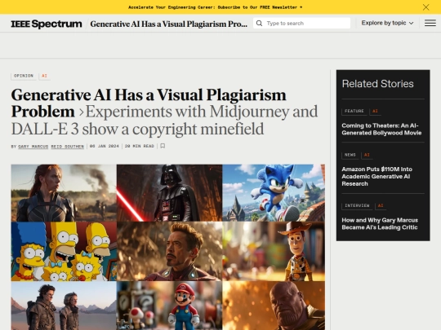Click the 06 JAN 2024 date text
The width and height of the screenshot is (441, 330).
click(x=105, y=146)
